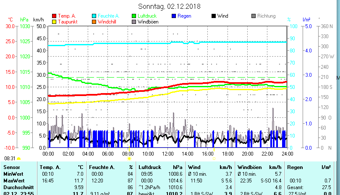Click the black Wind legend square
The width and height of the screenshot is (340, 195).
[x=214, y=16]
